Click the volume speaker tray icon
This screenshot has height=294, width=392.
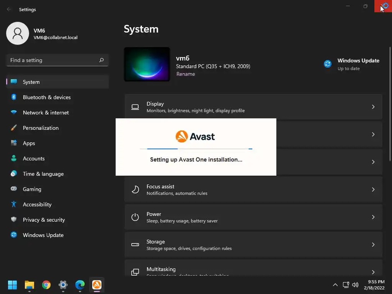355,285
